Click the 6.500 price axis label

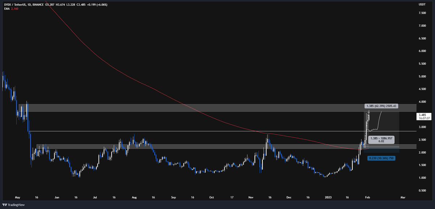[x=422, y=38]
